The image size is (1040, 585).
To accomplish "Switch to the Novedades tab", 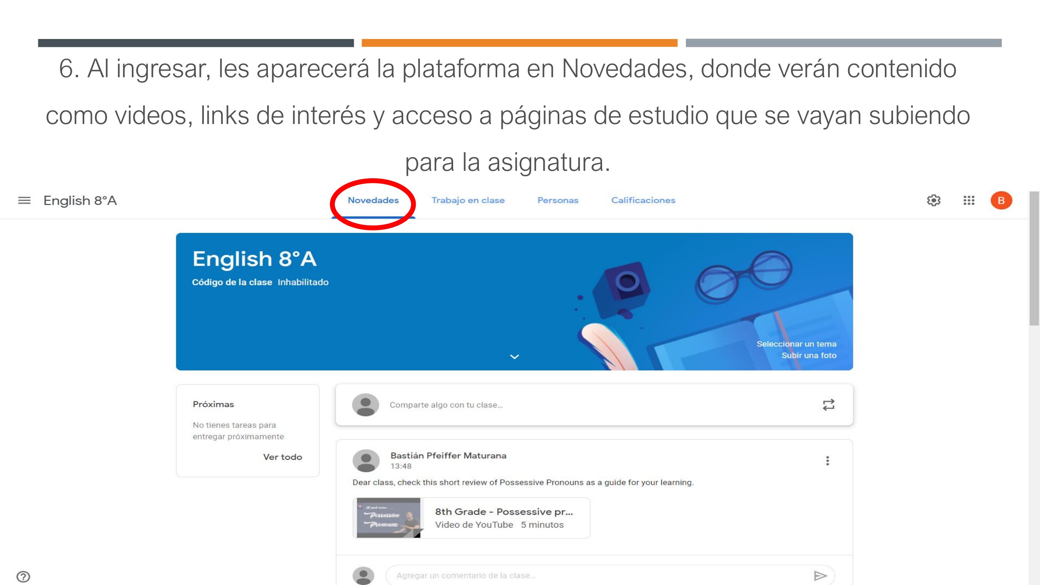I will pyautogui.click(x=373, y=200).
